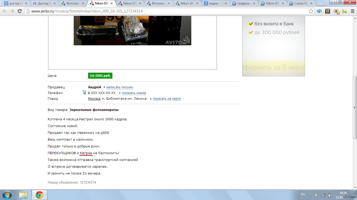Screen dimensions: 357x200
Task: Click the address bar URL field
Action: [x=167, y=11]
